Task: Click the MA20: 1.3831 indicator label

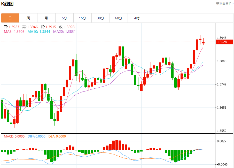Action: coord(64,32)
